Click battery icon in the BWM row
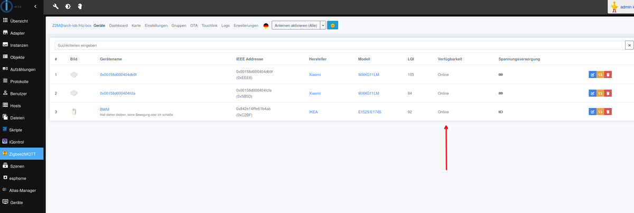634x213 pixels. tap(501, 112)
